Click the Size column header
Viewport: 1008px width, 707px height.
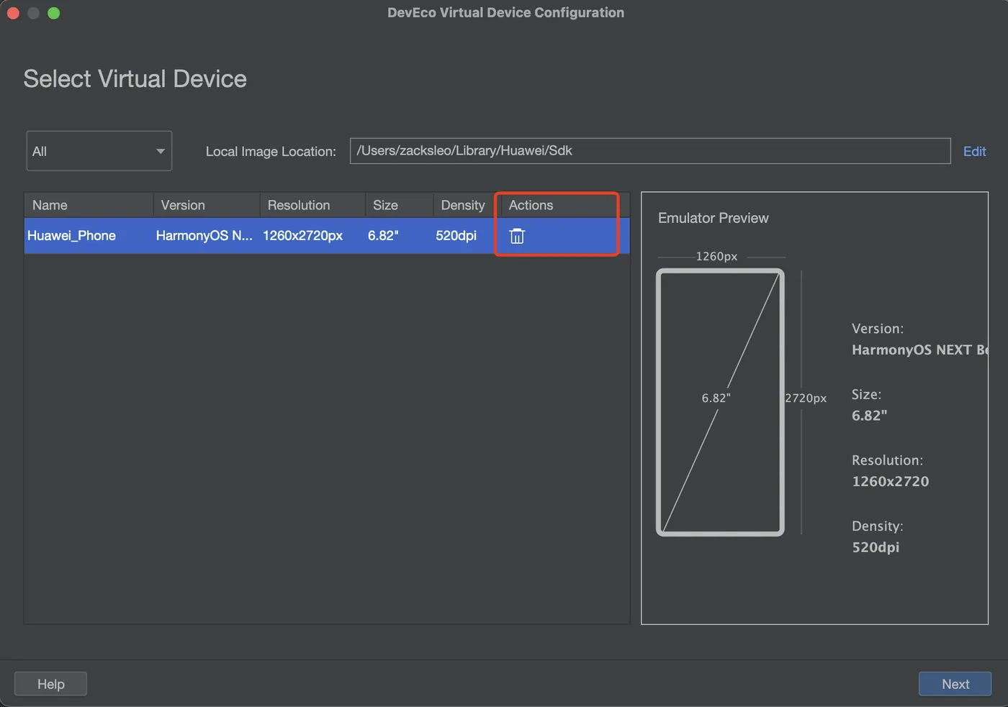pos(385,205)
